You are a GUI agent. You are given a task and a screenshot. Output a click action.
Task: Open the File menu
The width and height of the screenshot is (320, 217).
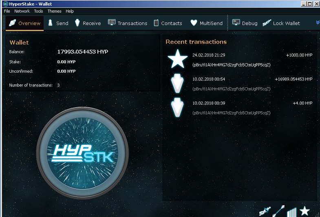point(7,11)
